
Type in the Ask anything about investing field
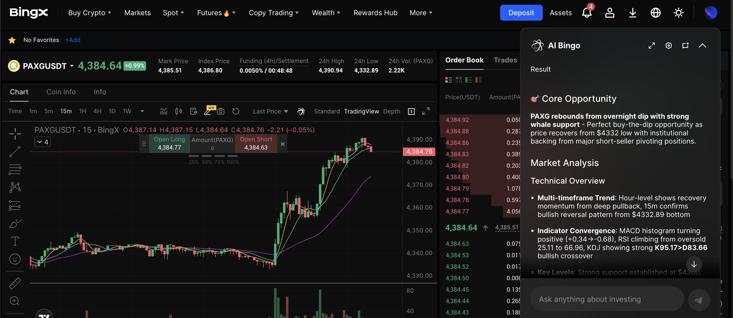tap(607, 299)
